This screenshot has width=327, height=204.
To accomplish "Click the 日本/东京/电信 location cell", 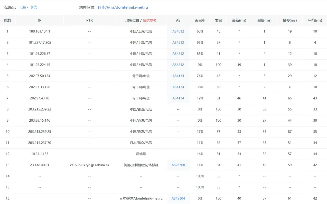I will [141, 143].
